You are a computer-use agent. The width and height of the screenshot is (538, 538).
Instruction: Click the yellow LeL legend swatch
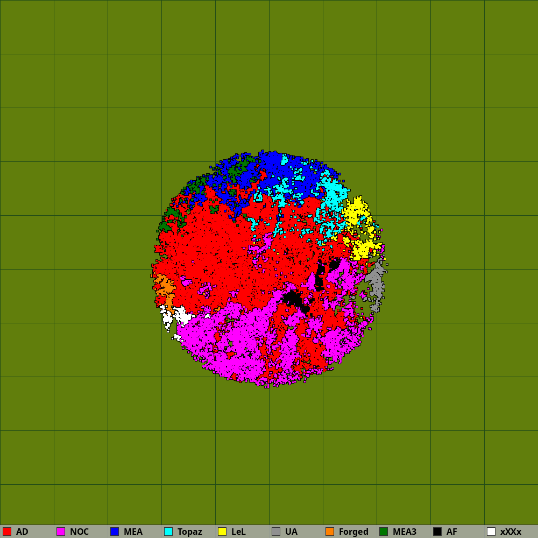coord(222,532)
